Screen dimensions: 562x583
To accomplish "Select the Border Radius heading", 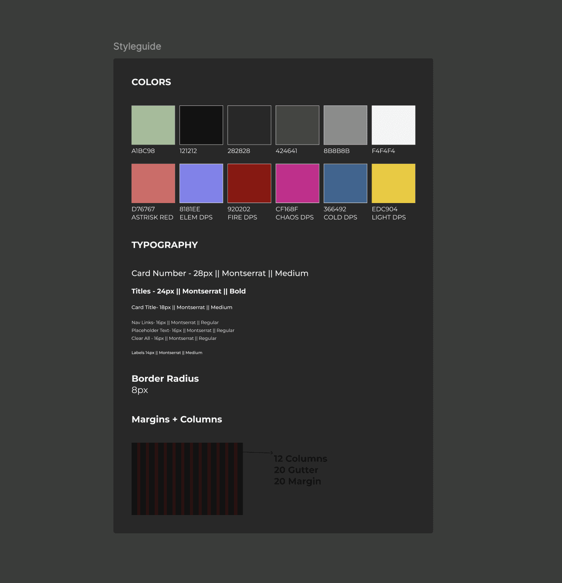I will point(165,379).
